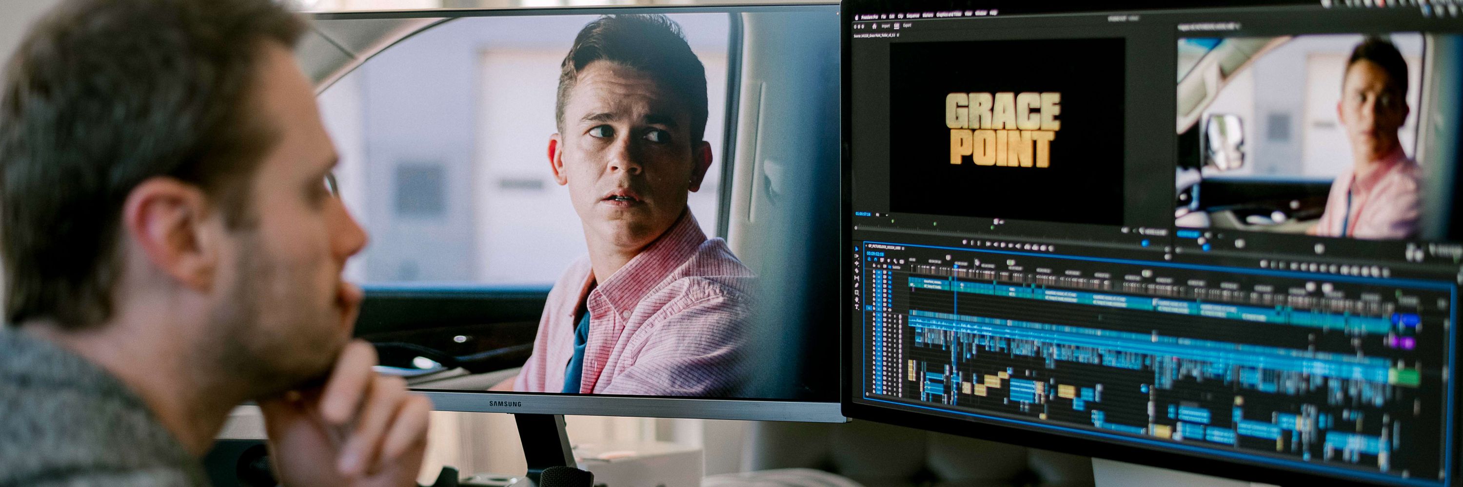Switch to the Import workspace tab
The image size is (1463, 487).
[886, 27]
